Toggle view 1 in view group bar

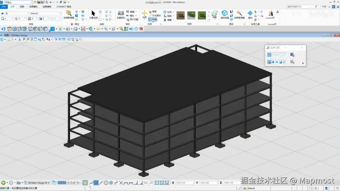pyautogui.click(x=59, y=183)
